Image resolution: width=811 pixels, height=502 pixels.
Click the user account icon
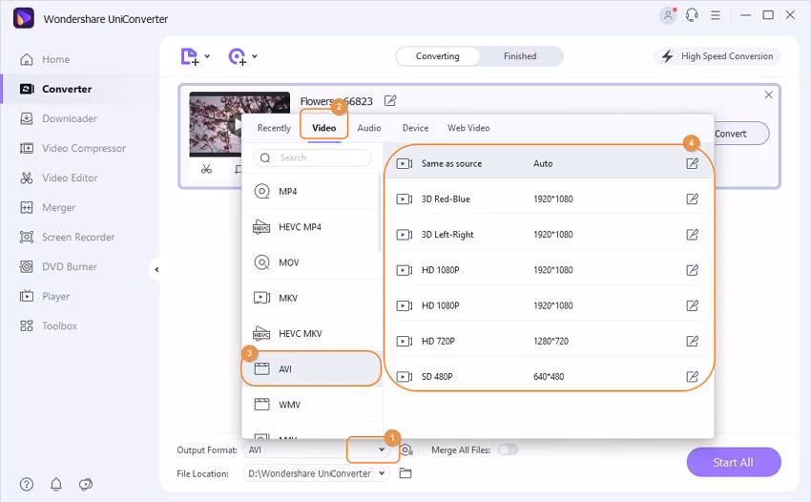[668, 15]
